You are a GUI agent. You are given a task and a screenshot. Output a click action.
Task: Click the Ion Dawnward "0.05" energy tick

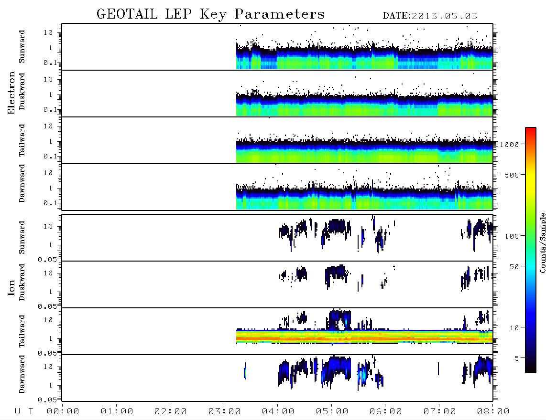[x=47, y=400]
